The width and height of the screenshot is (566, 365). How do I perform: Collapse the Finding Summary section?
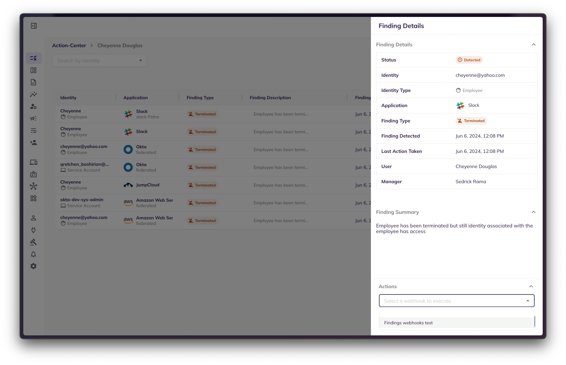pos(533,212)
